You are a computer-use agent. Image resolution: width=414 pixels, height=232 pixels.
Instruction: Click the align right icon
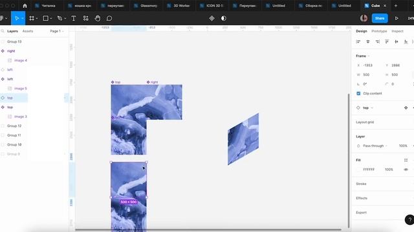point(377,41)
